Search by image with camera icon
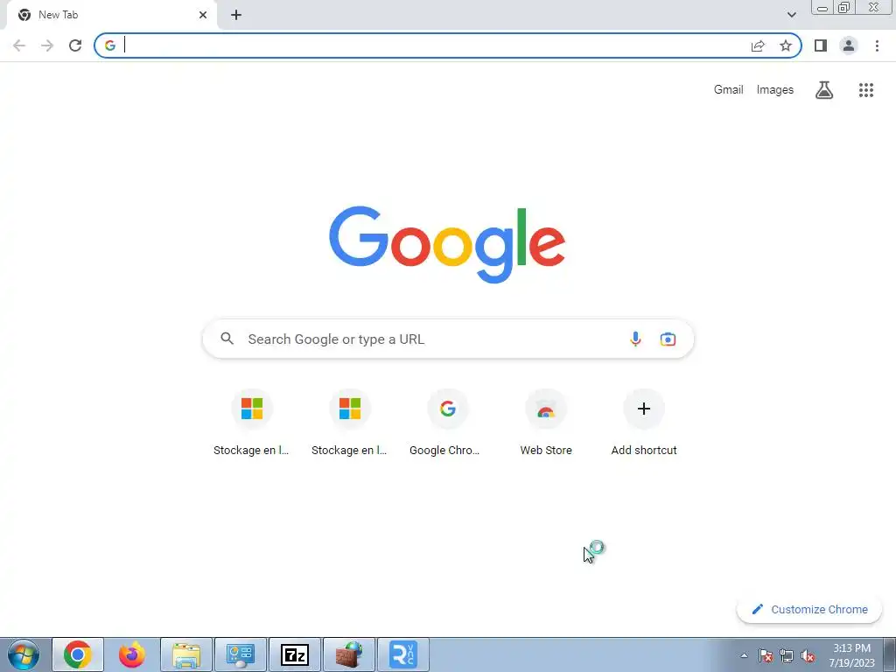The height and width of the screenshot is (672, 896). click(x=668, y=339)
